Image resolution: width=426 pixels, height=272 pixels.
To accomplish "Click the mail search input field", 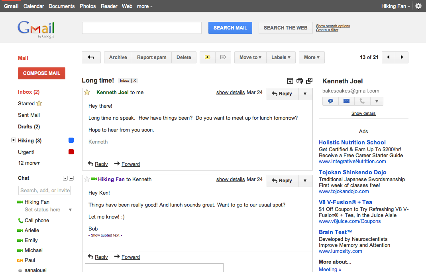I will (141, 28).
